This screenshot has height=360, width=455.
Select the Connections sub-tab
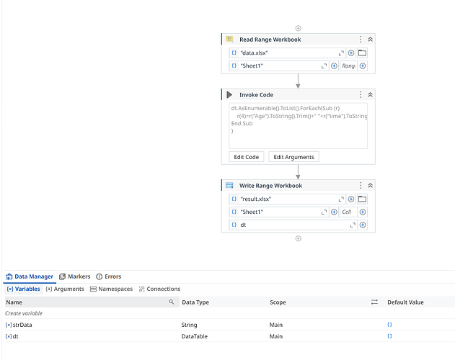point(159,289)
